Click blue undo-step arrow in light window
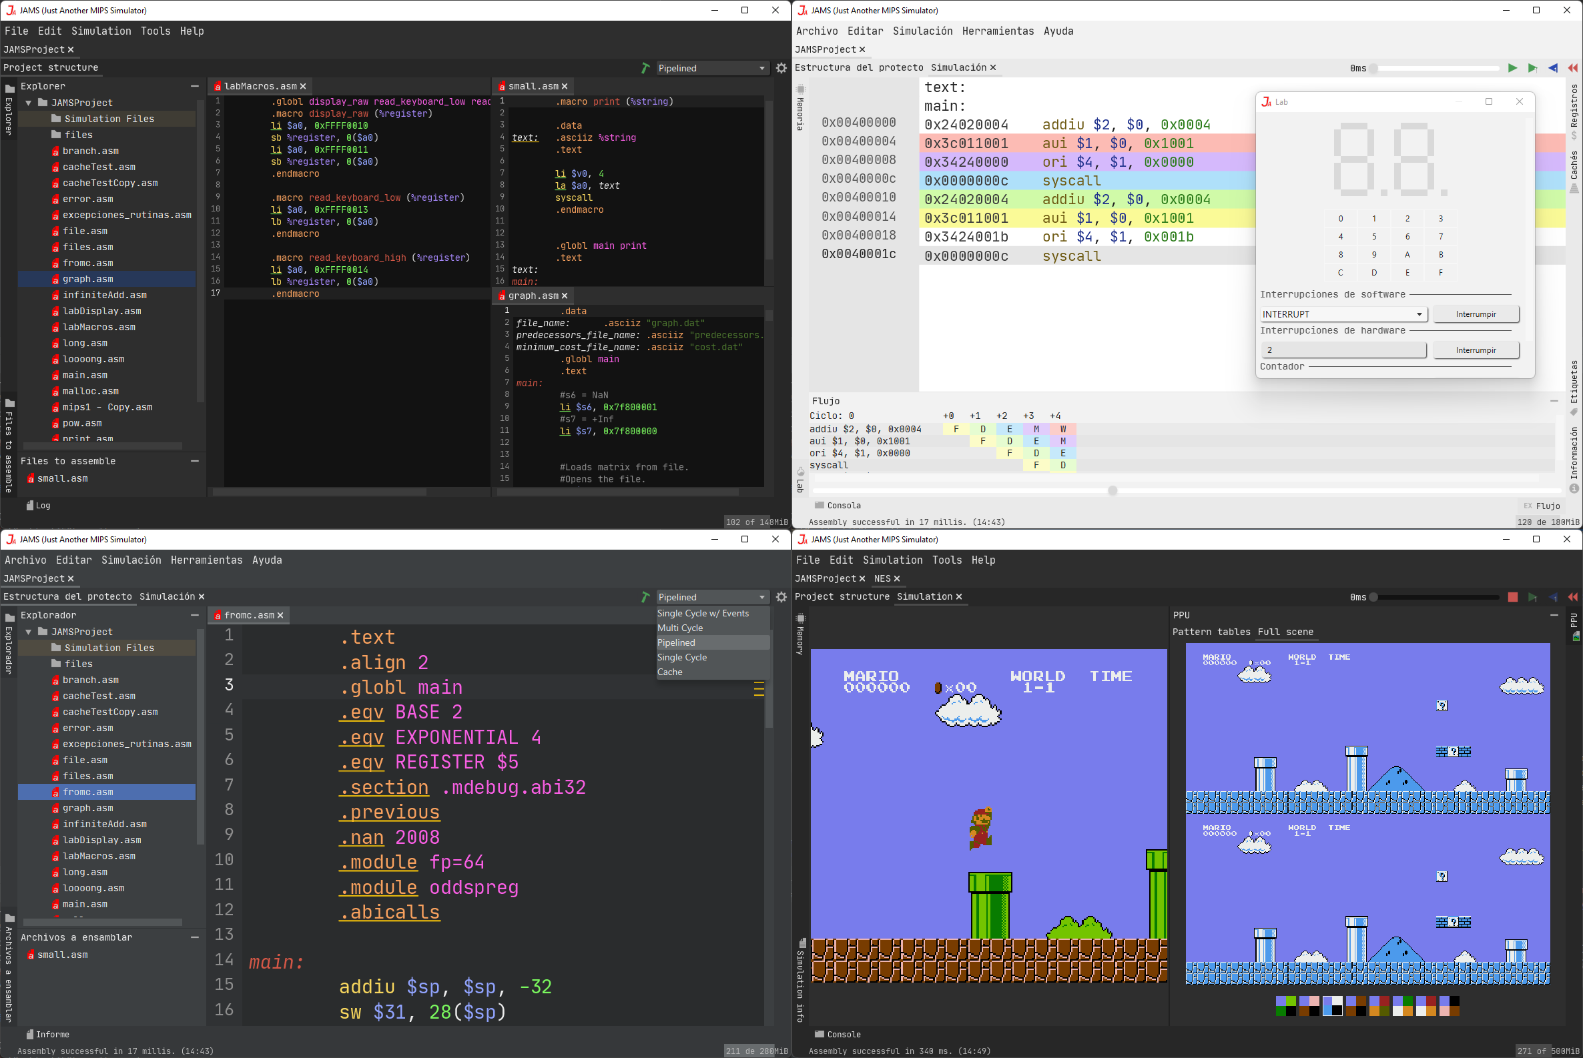Screen dimensions: 1583x1058 1552,68
